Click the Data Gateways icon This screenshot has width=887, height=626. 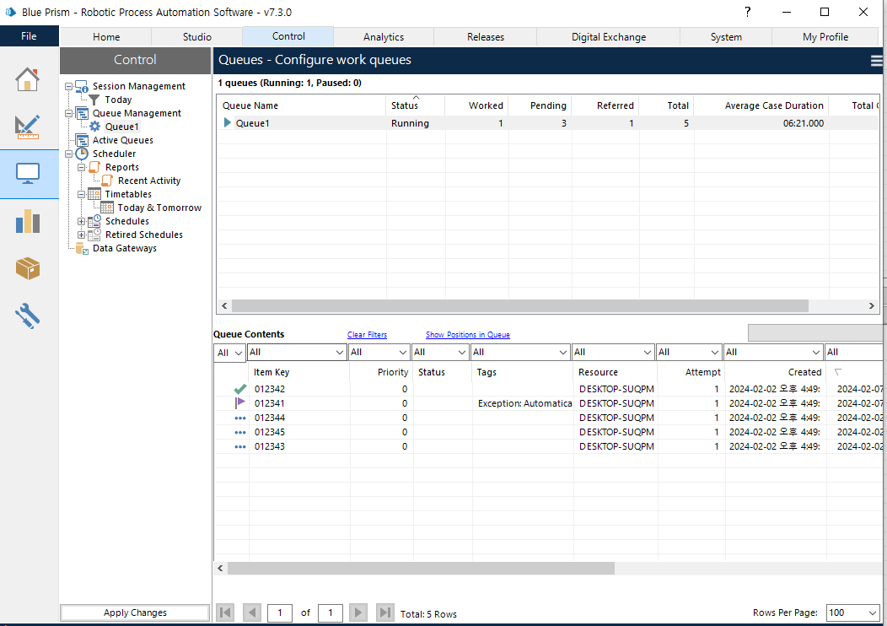82,249
